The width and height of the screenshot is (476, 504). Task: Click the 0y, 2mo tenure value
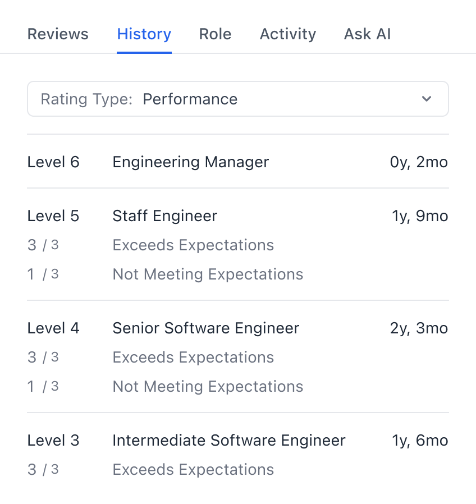419,162
